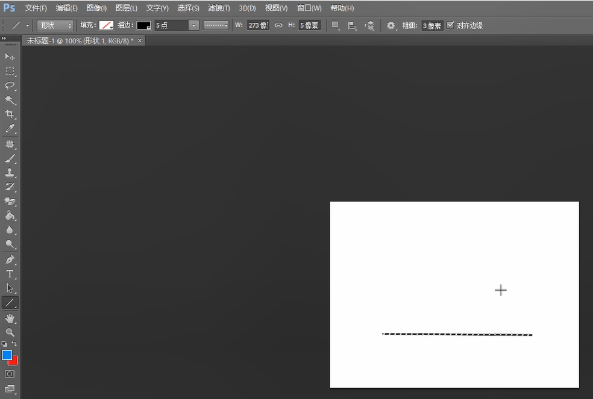Open the shape mode dropdown

(55, 25)
